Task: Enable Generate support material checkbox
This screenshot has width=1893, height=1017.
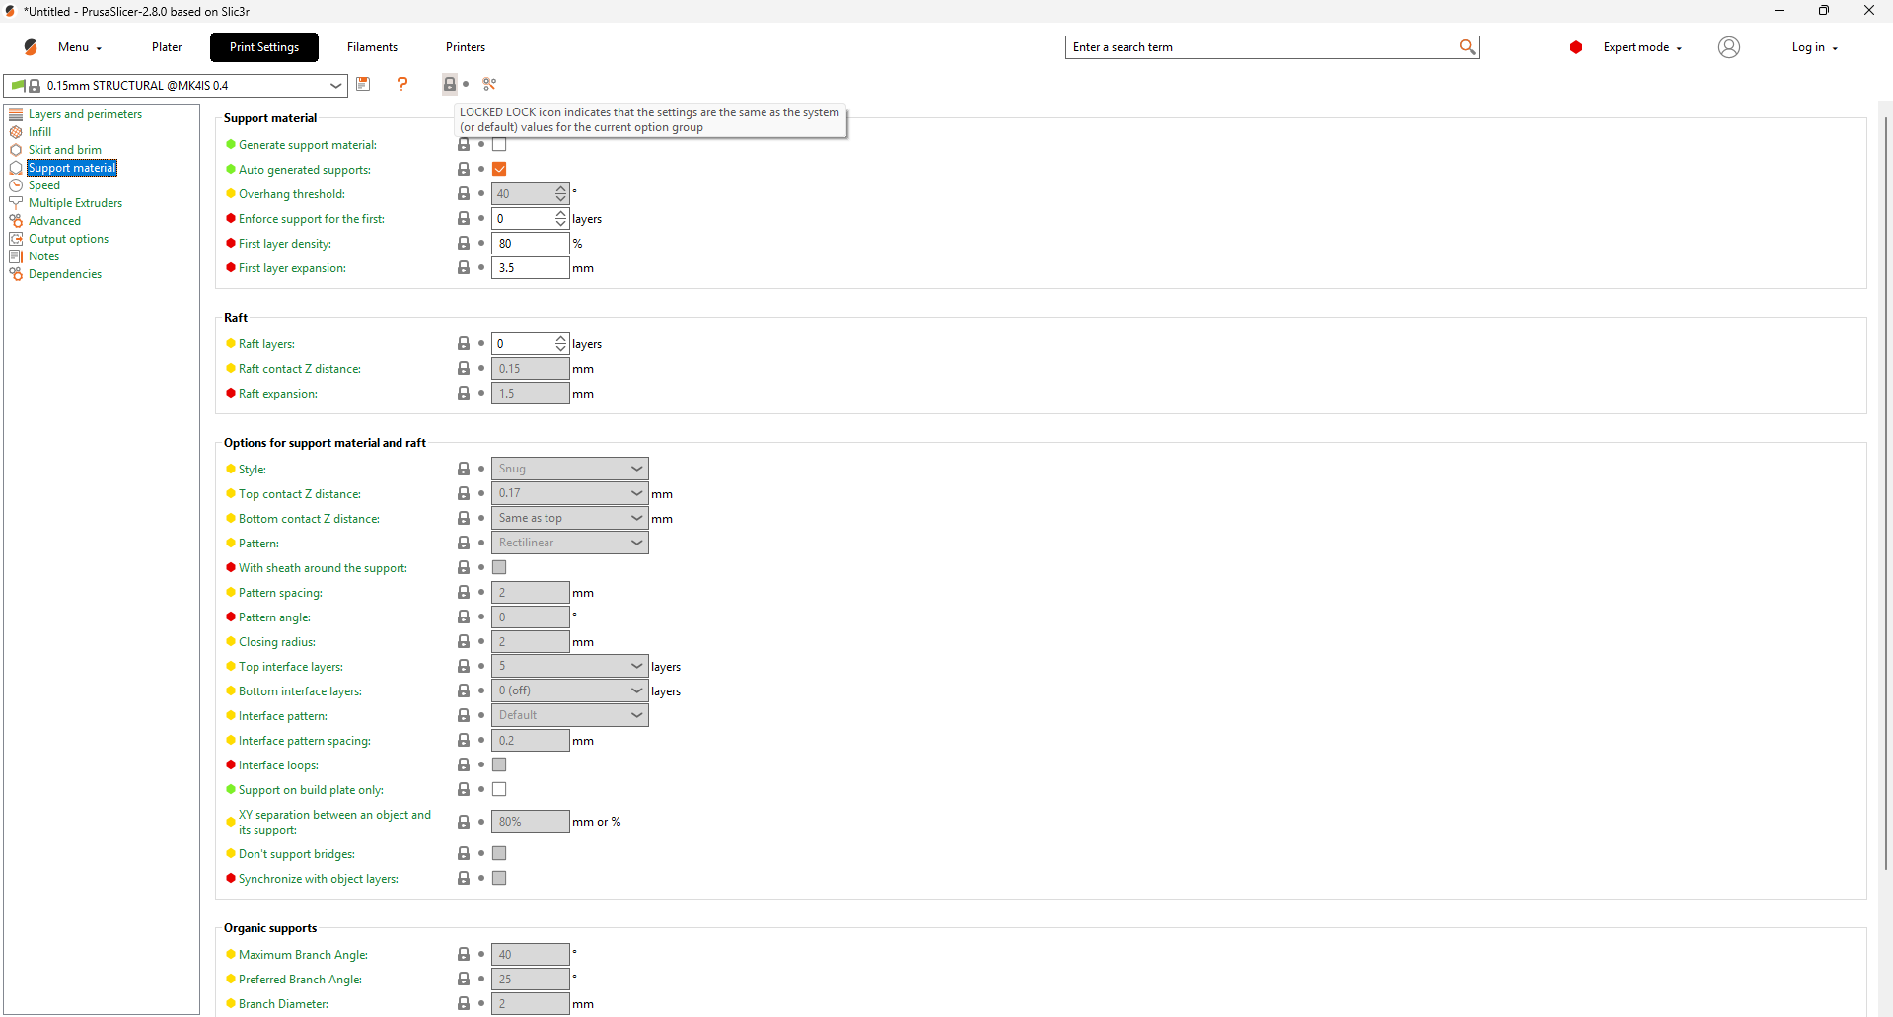Action: [x=499, y=145]
